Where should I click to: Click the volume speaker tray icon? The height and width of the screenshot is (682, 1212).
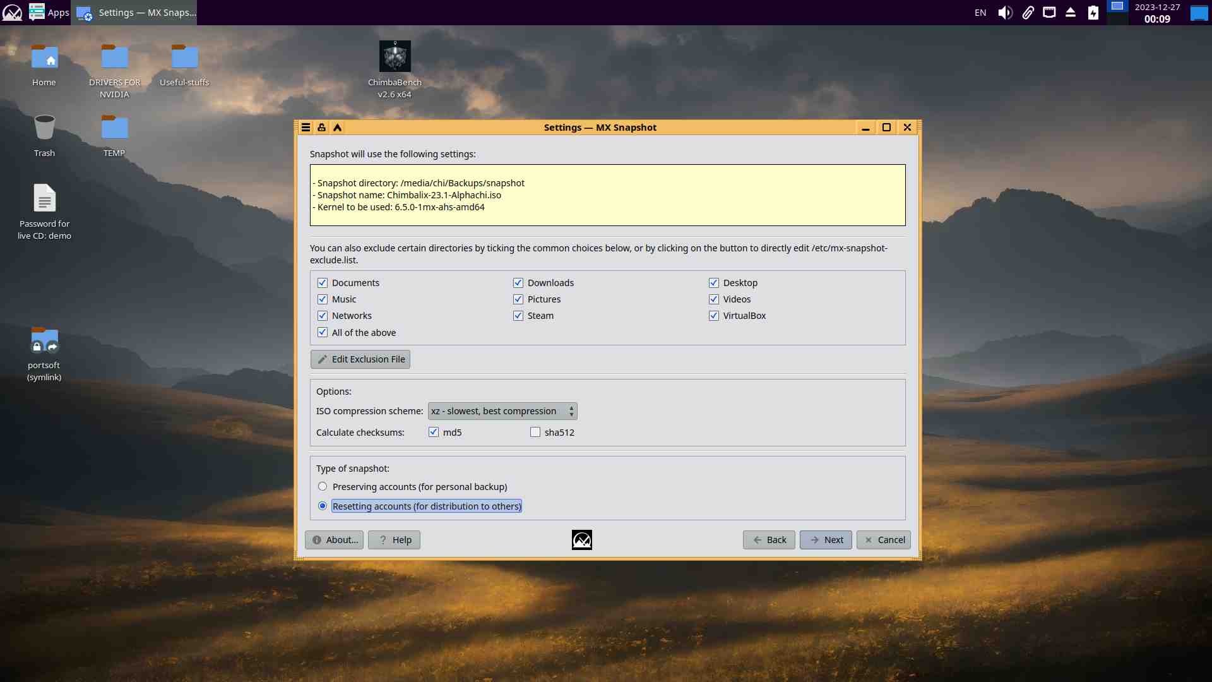coord(1004,13)
